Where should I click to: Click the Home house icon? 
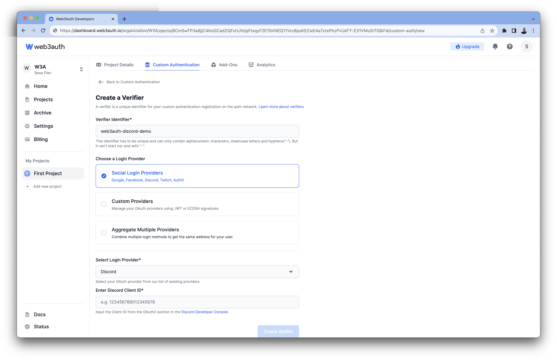pyautogui.click(x=27, y=86)
